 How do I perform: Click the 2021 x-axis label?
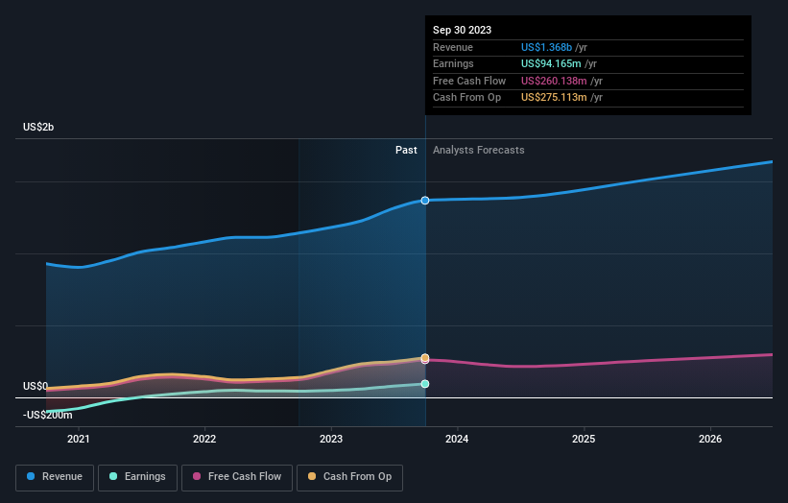79,440
